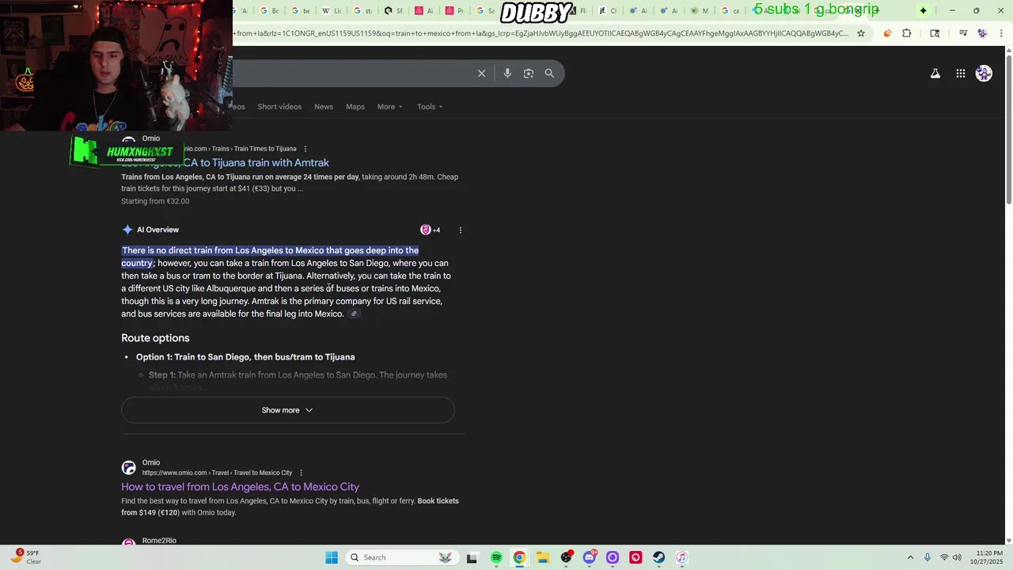Switch to the Maps results tab
The image size is (1013, 570).
[355, 107]
